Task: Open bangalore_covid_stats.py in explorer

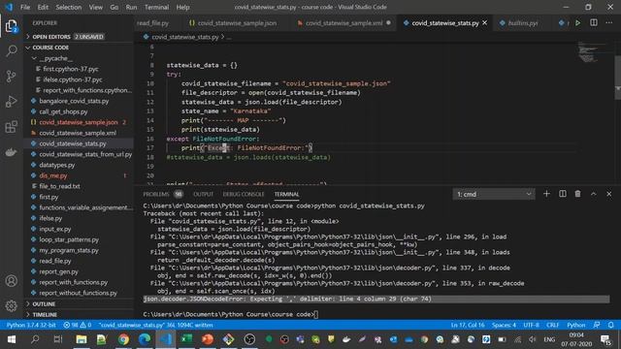Action: point(74,101)
